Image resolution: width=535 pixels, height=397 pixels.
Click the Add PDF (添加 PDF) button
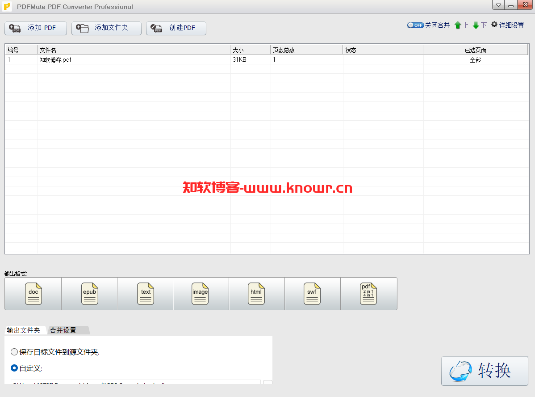35,28
